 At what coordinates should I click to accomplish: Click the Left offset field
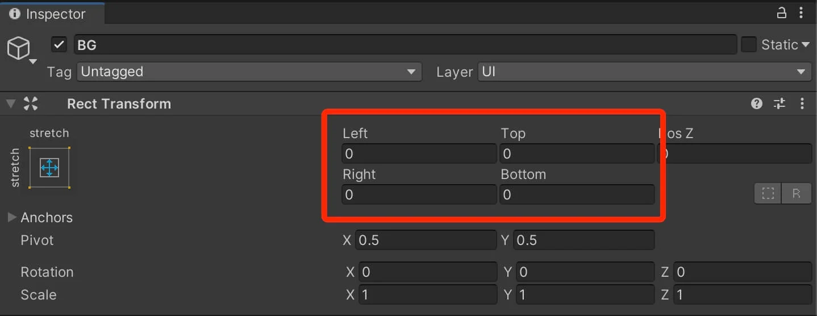(419, 153)
